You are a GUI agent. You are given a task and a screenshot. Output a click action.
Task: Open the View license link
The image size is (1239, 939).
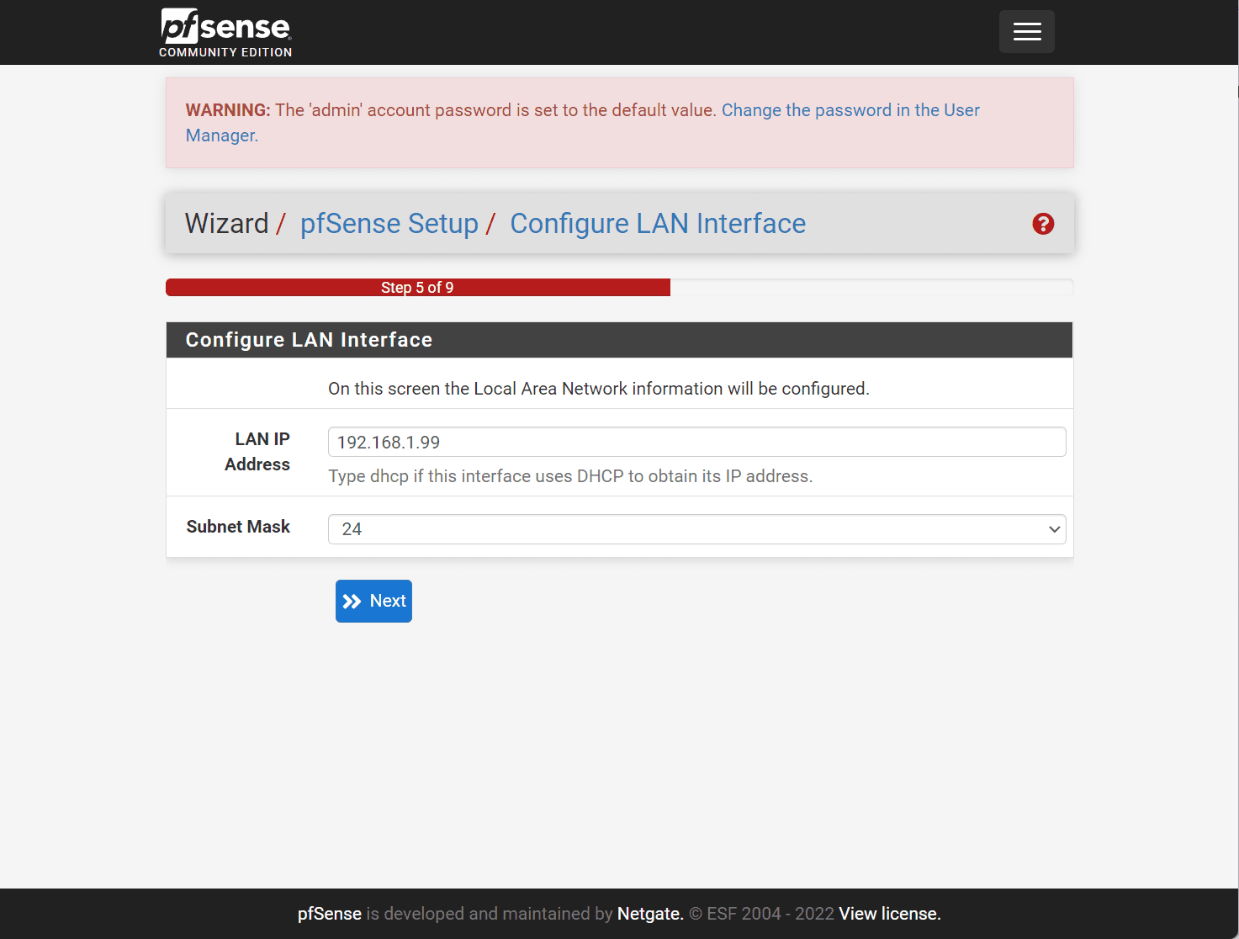(x=890, y=914)
